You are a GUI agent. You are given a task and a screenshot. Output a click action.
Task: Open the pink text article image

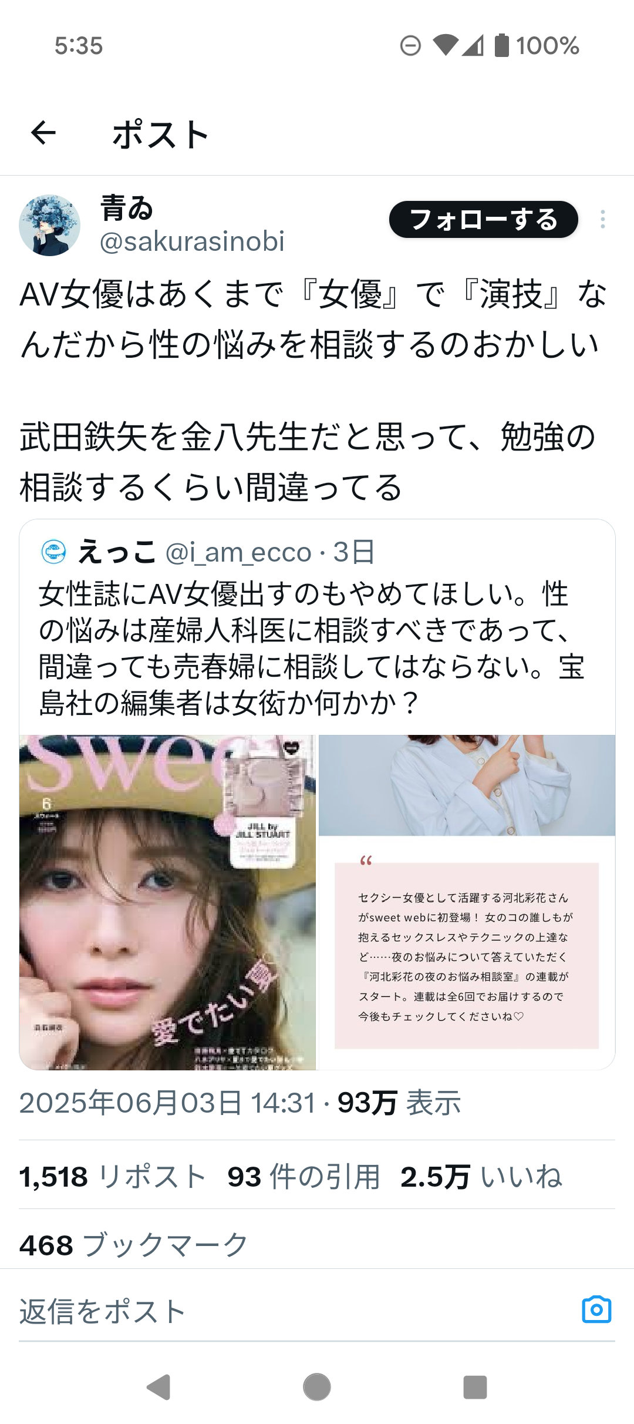(x=467, y=902)
